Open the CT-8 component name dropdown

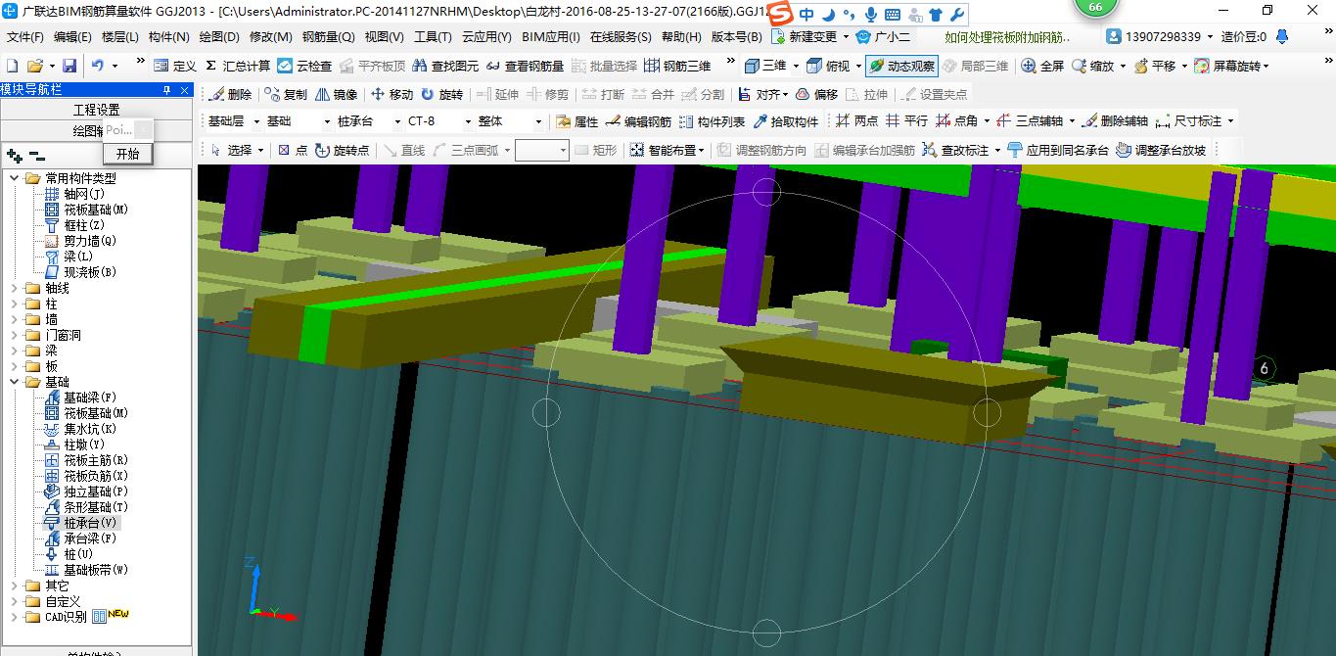click(x=467, y=121)
